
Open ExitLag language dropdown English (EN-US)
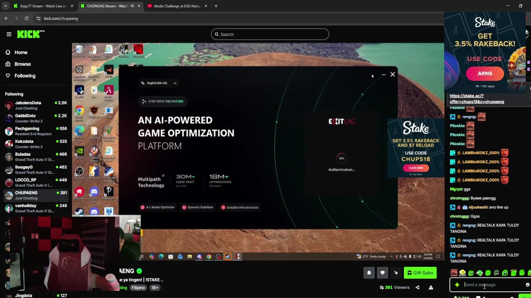[x=159, y=83]
